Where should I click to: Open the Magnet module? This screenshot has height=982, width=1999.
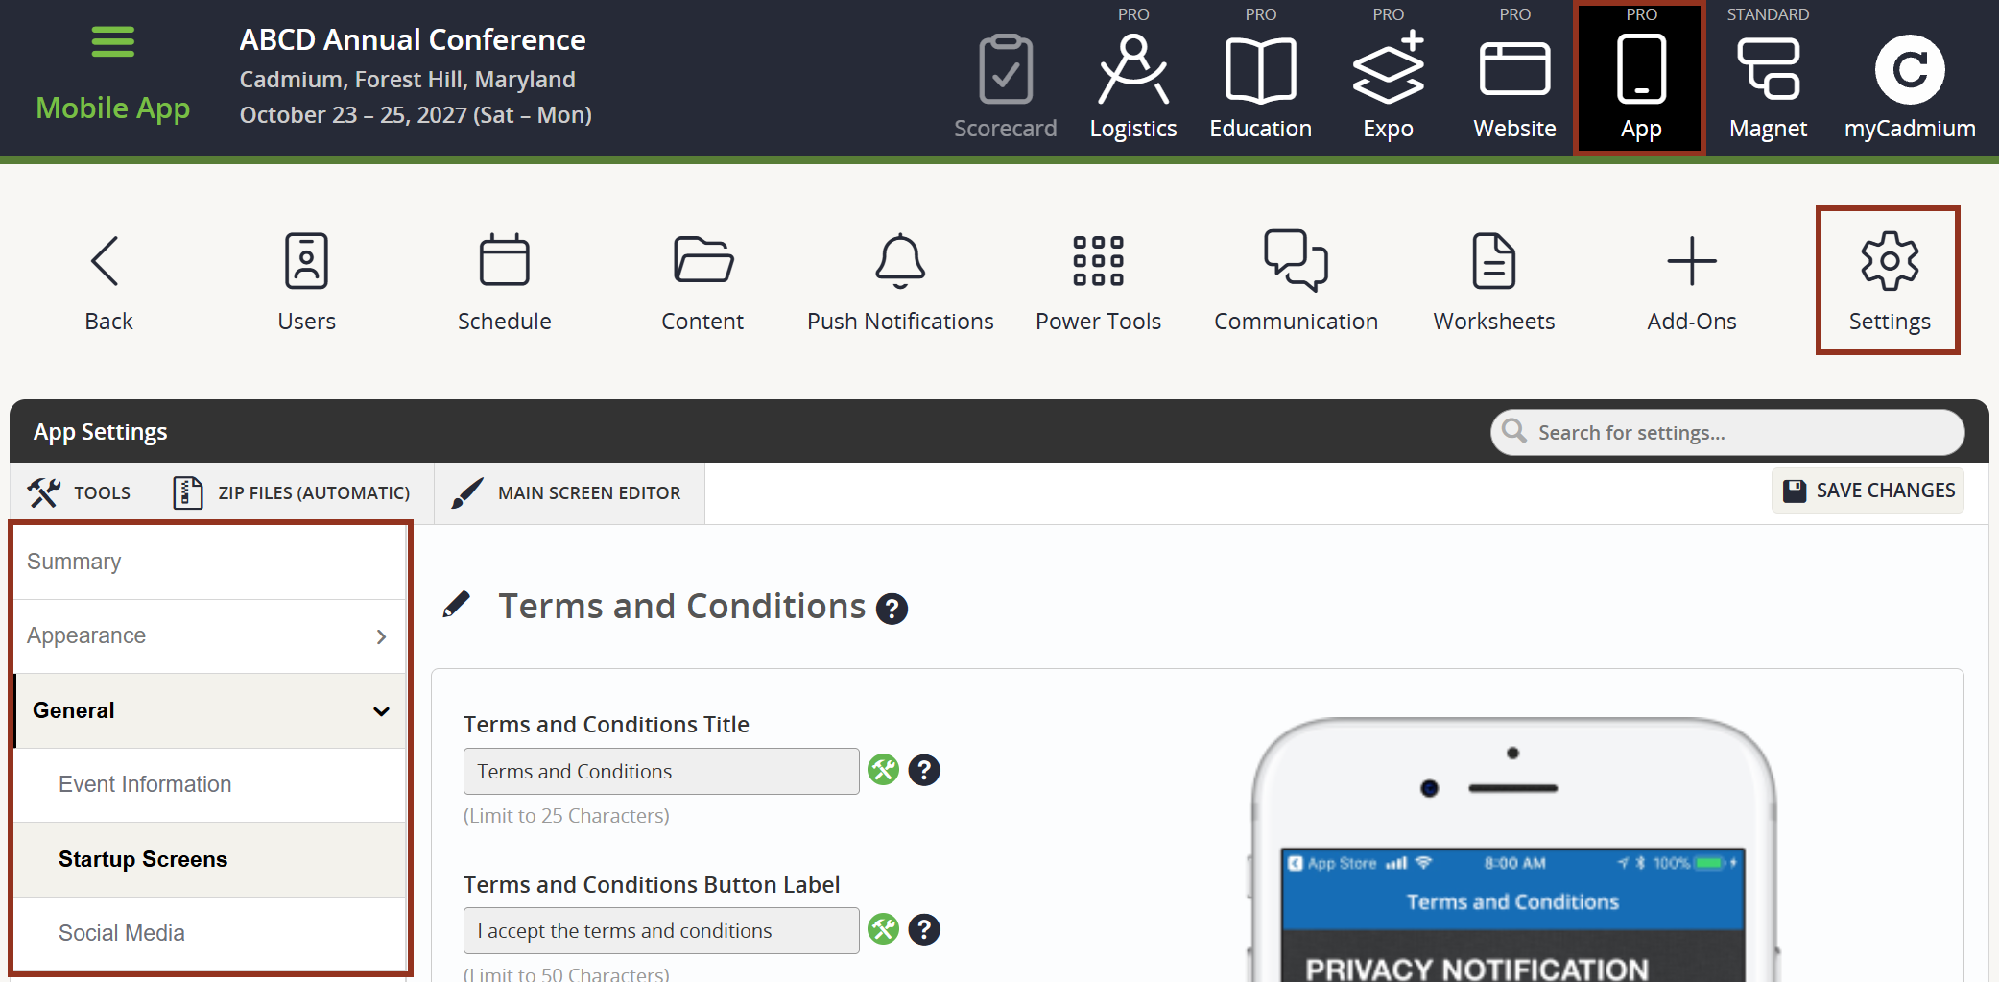pyautogui.click(x=1768, y=85)
